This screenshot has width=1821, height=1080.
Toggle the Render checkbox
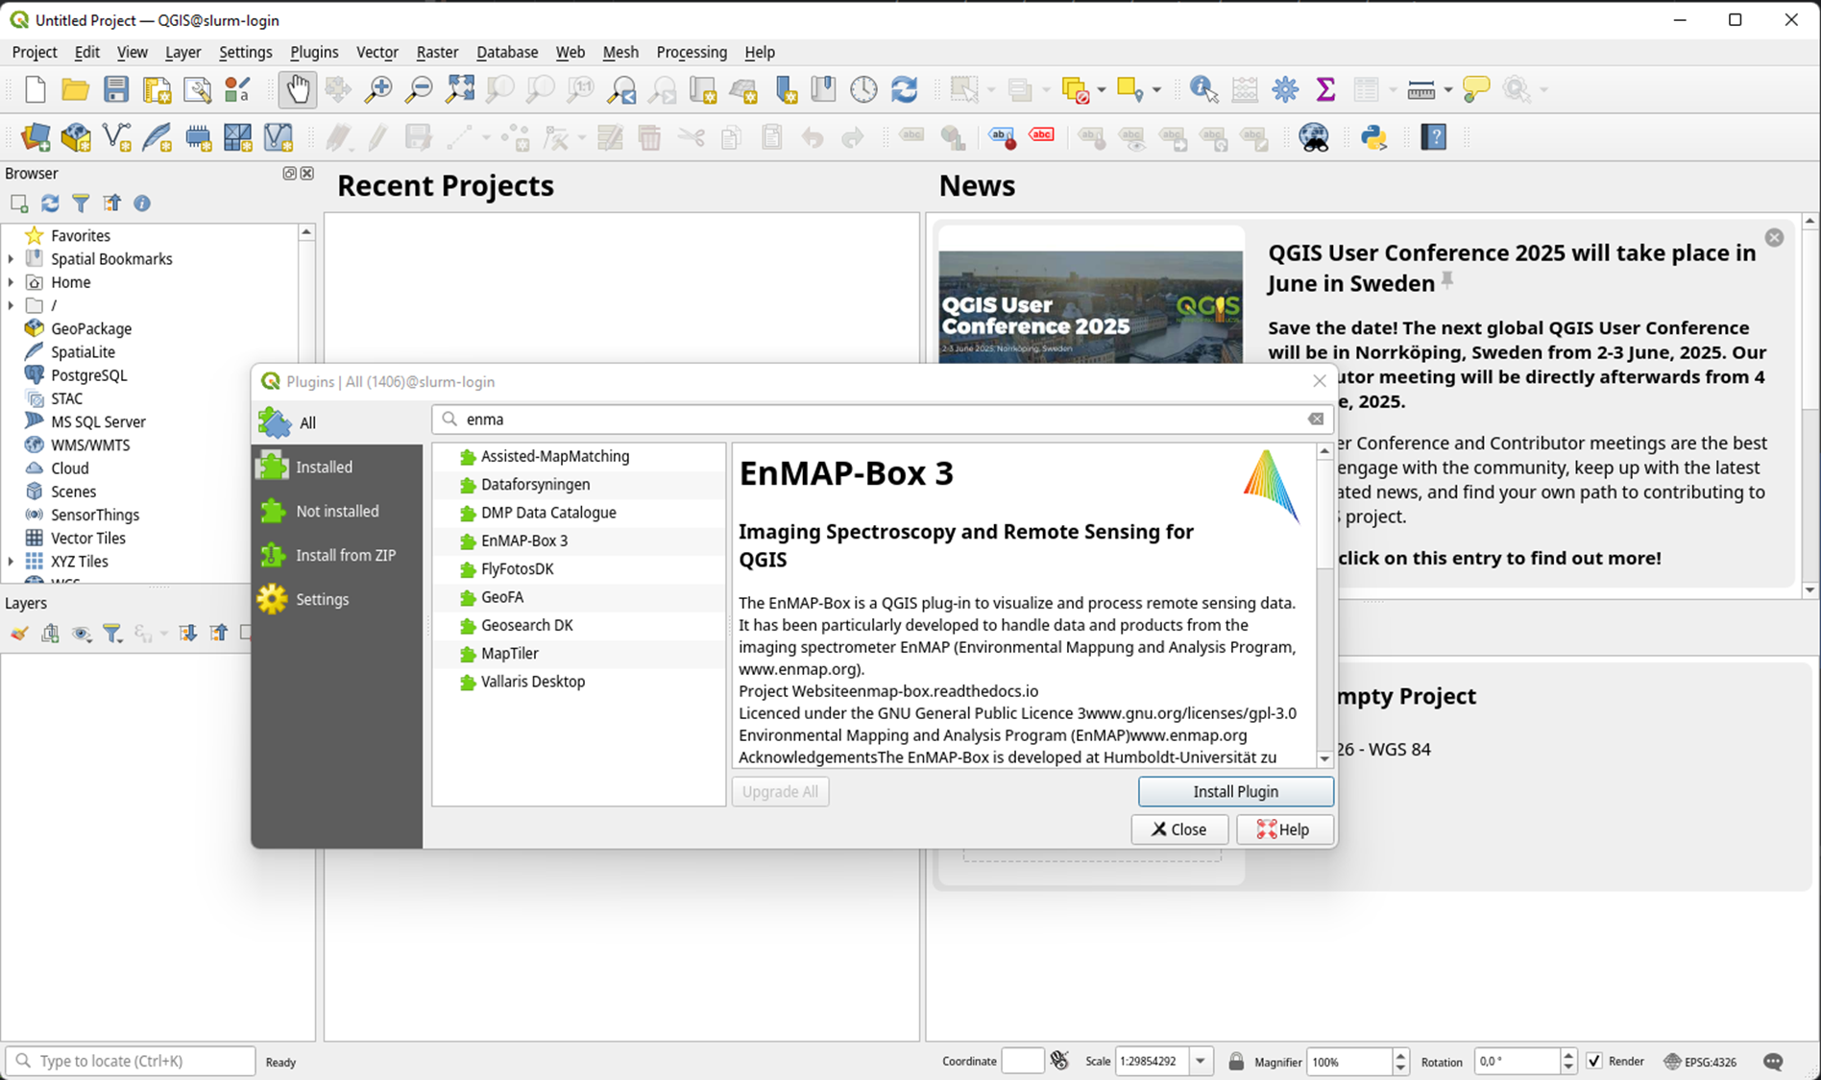pos(1594,1061)
